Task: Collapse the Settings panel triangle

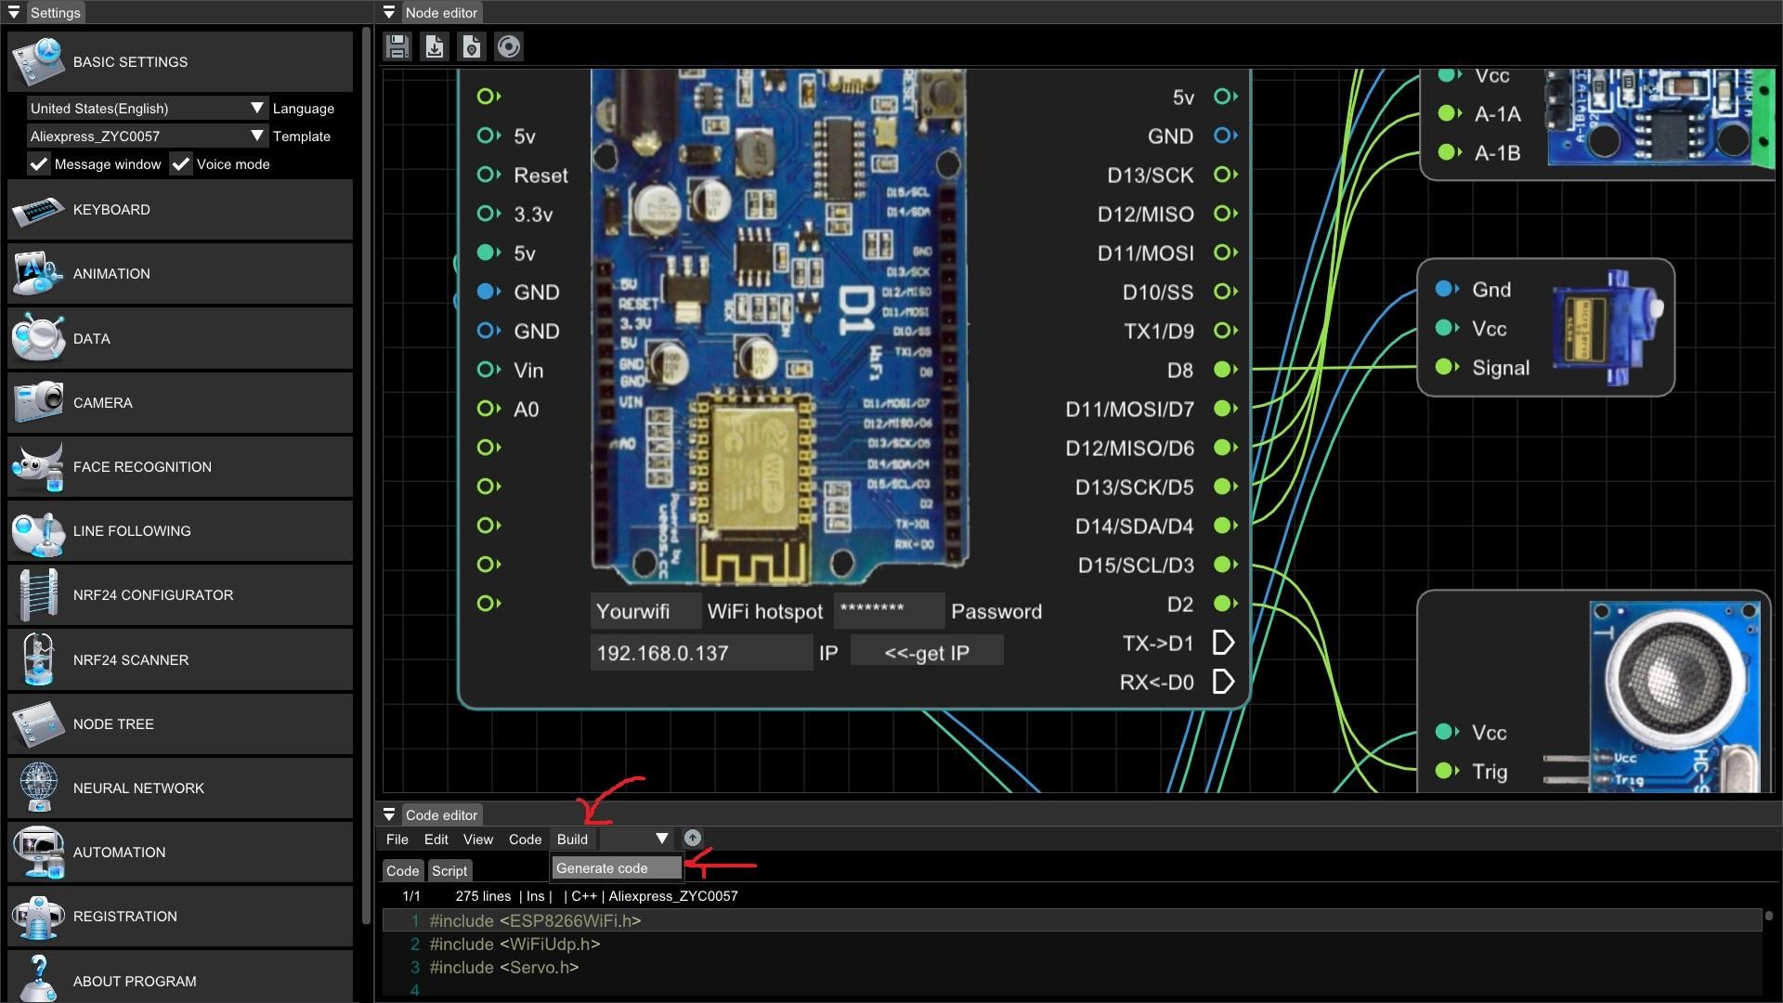Action: click(x=14, y=13)
